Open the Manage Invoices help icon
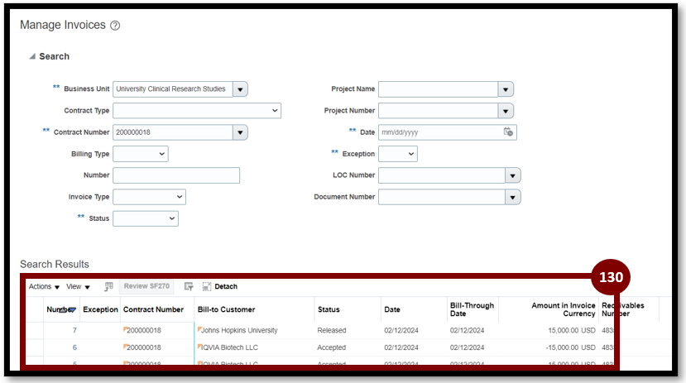The width and height of the screenshot is (686, 383). [115, 26]
